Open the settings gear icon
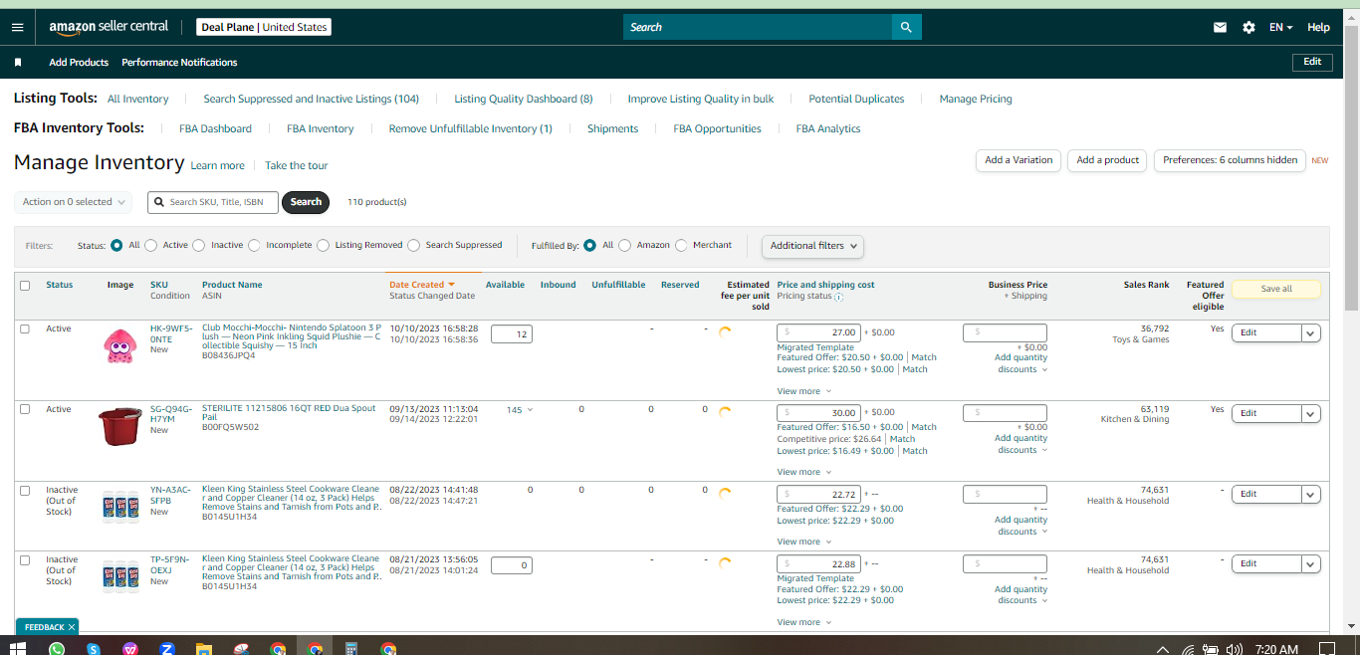 point(1248,28)
